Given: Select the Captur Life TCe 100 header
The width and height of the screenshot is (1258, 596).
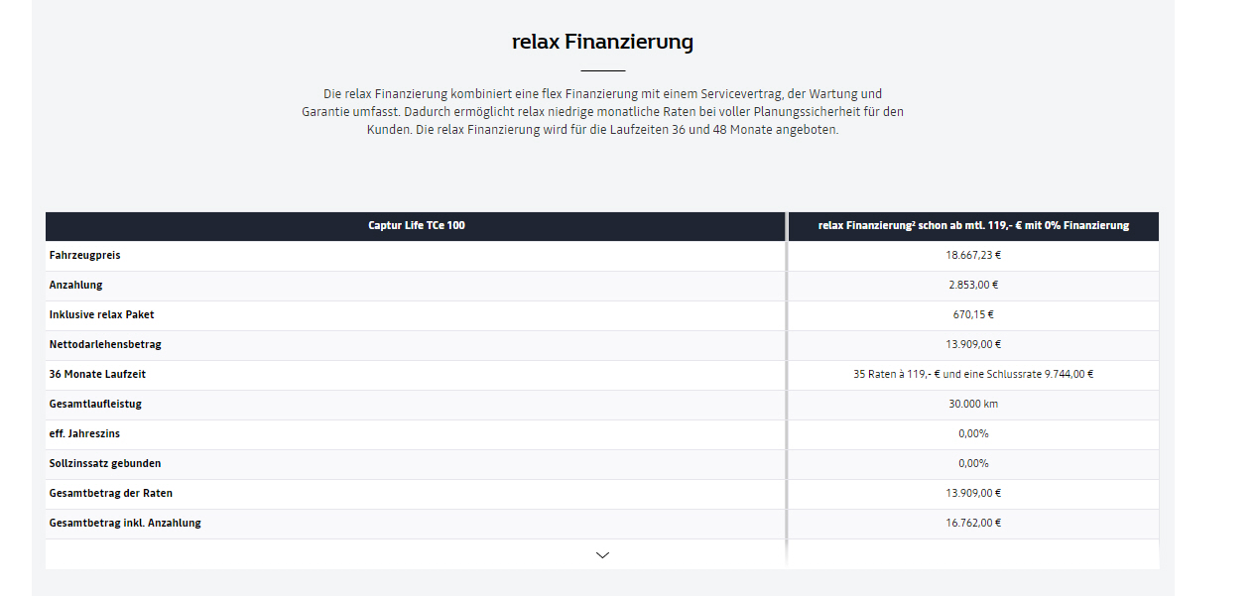Looking at the screenshot, I should pos(416,226).
